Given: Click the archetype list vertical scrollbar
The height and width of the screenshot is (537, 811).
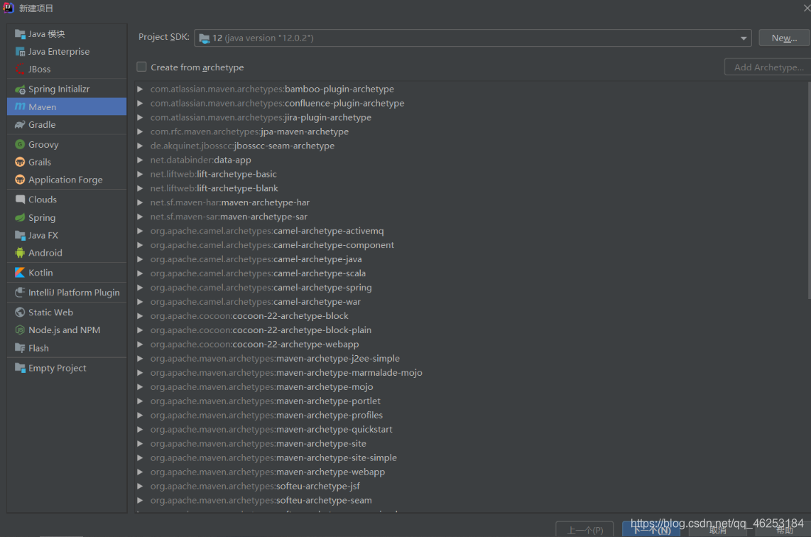Looking at the screenshot, I should tap(809, 190).
